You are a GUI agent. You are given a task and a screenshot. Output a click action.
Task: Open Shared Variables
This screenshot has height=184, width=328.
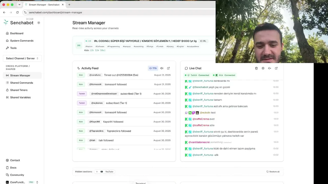click(x=22, y=97)
